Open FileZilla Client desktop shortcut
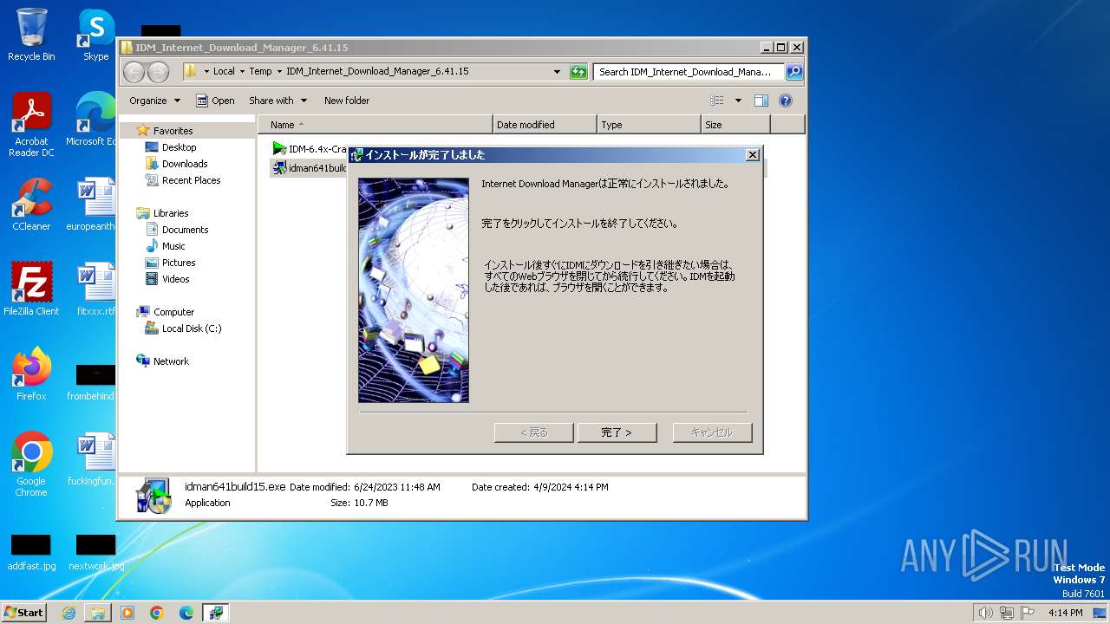Screen dimensions: 1110x624 31,289
